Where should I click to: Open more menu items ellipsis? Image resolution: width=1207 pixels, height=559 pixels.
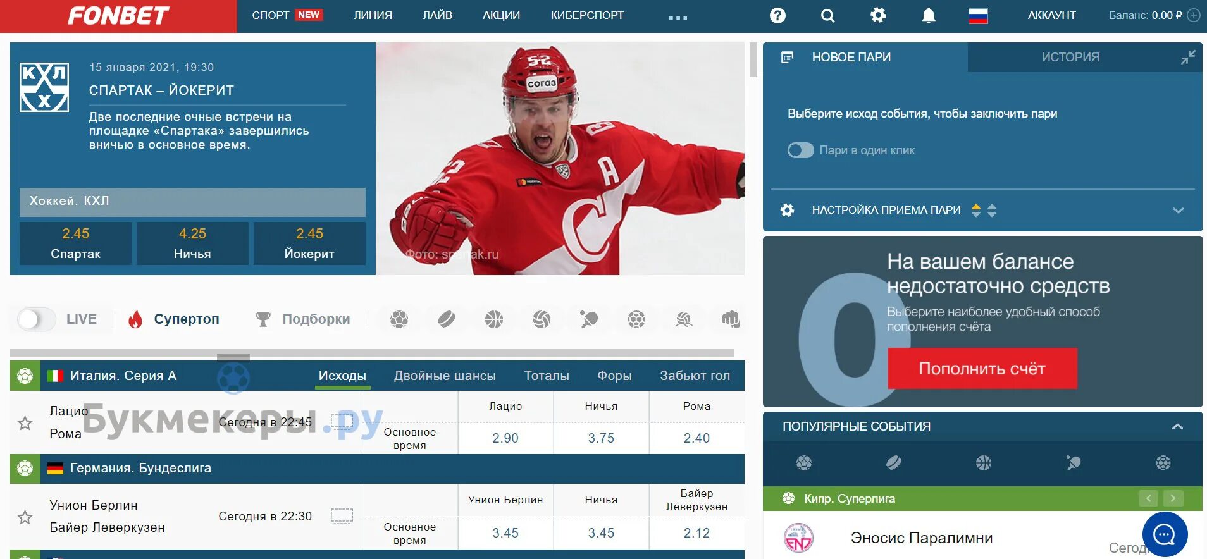678,18
